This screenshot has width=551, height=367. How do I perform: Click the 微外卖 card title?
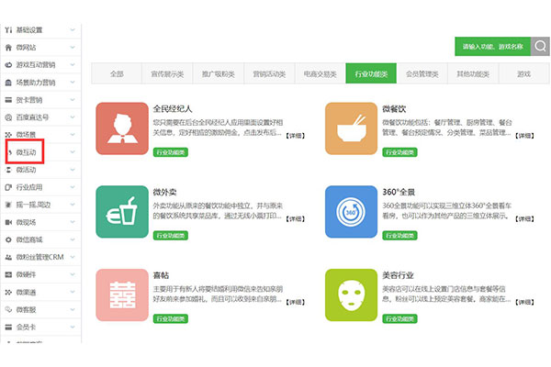164,192
